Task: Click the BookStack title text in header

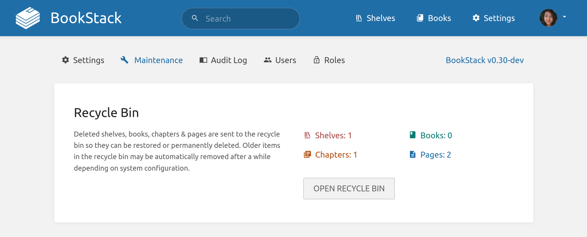Action: point(86,18)
